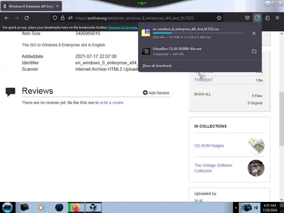Click the scrollbar down arrow
This screenshot has width=284, height=213.
pyautogui.click(x=282, y=200)
